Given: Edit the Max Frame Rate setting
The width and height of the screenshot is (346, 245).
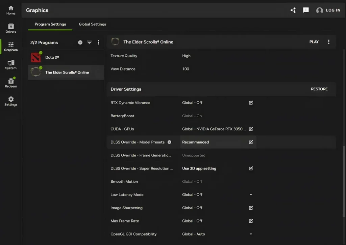Looking at the screenshot, I should coord(251,221).
